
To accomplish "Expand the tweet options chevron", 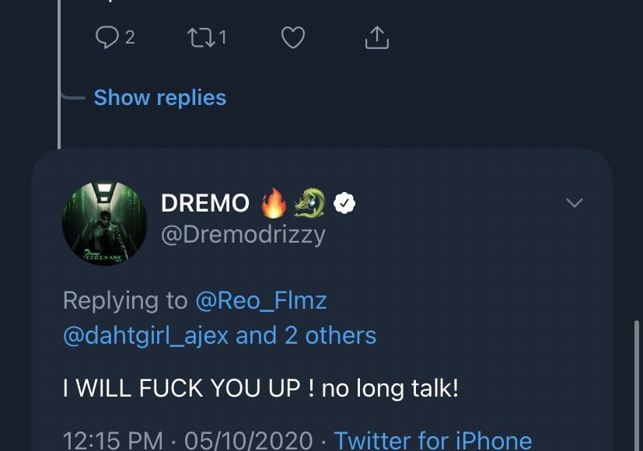I will point(574,203).
